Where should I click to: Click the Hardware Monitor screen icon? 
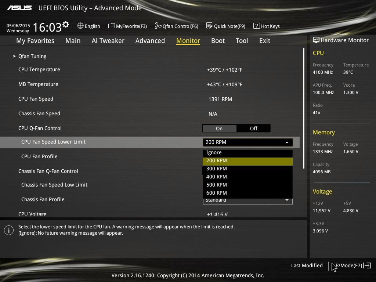tap(316, 40)
